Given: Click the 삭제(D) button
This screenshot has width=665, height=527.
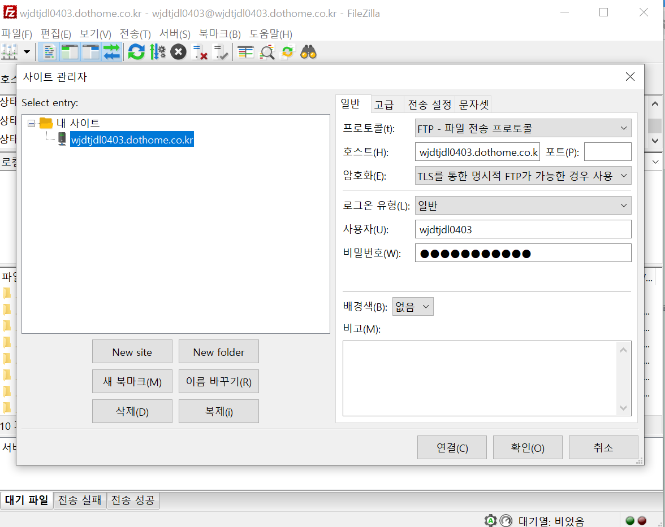Looking at the screenshot, I should (x=132, y=411).
